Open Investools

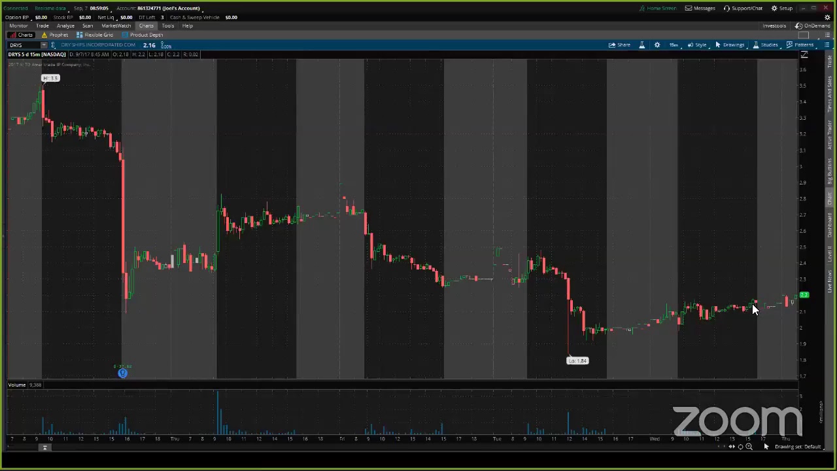pyautogui.click(x=774, y=26)
